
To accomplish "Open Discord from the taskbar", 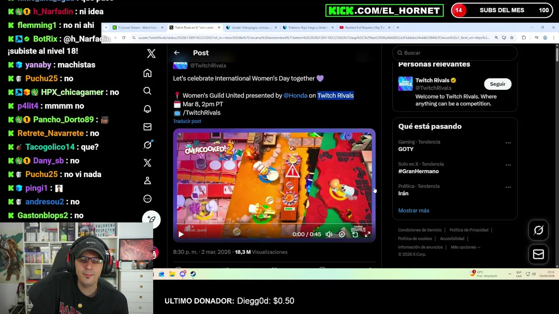I will (183, 274).
